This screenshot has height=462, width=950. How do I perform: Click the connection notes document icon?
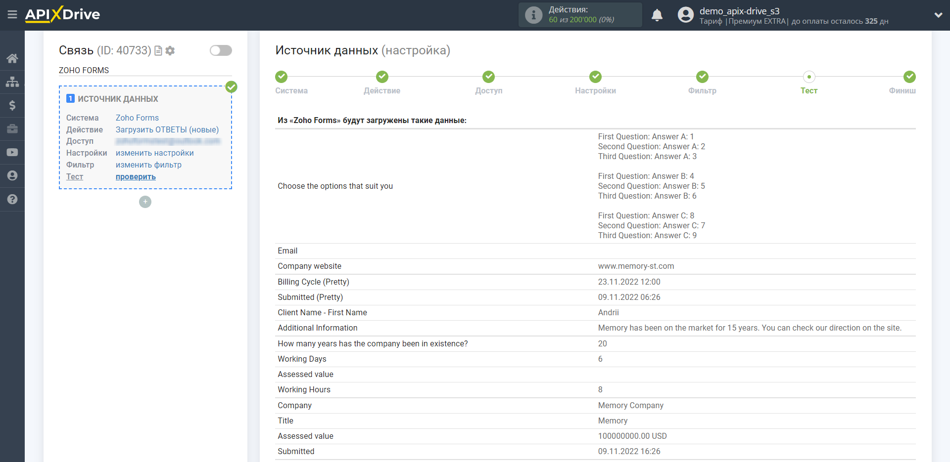pyautogui.click(x=158, y=50)
